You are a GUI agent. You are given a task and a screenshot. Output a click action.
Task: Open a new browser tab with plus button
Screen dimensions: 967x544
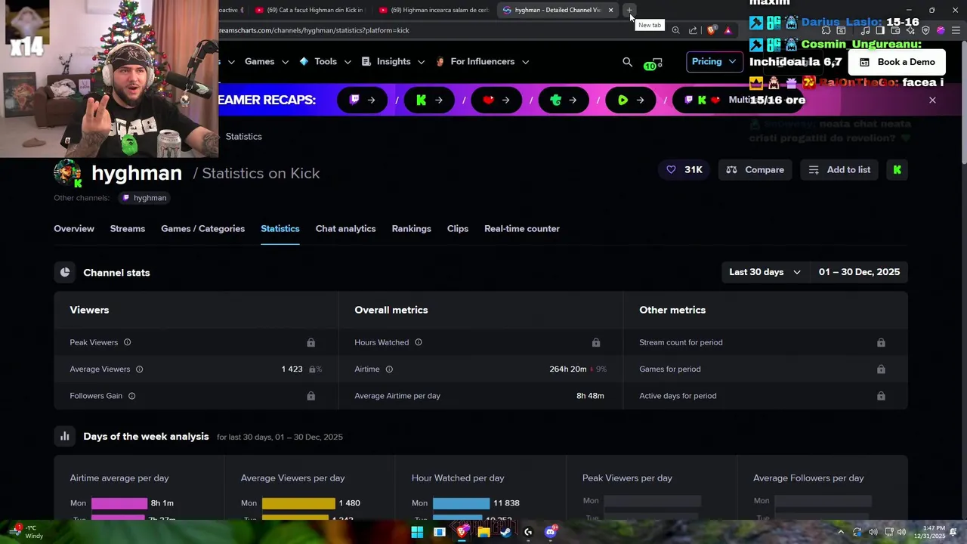tap(629, 10)
